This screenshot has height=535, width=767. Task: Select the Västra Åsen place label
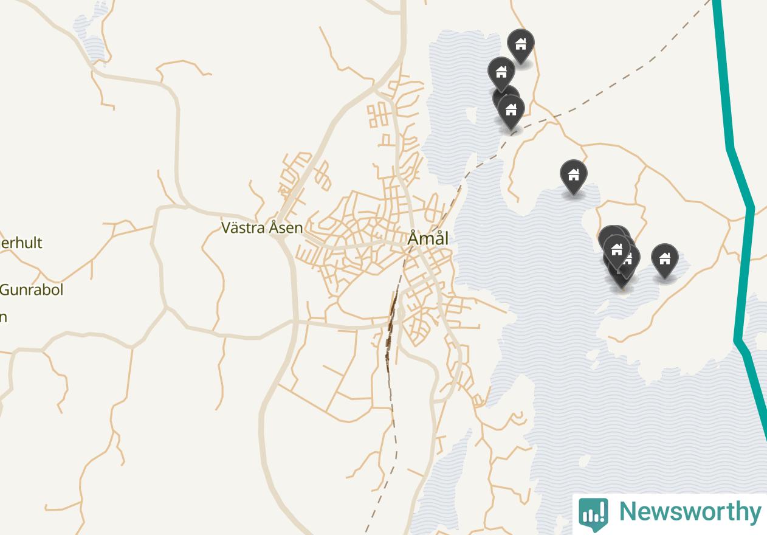tap(262, 228)
